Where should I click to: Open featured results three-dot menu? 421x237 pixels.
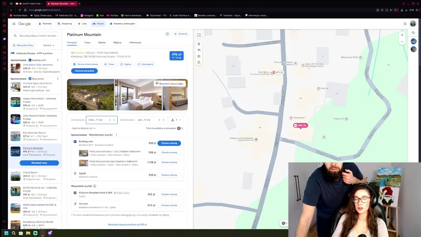[116, 135]
